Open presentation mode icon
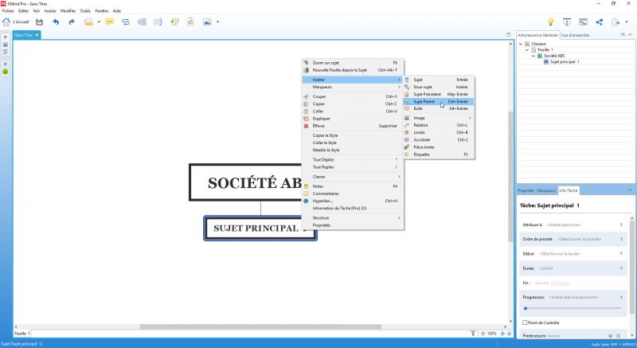Viewport: 637px width, 348px height. coord(567,22)
